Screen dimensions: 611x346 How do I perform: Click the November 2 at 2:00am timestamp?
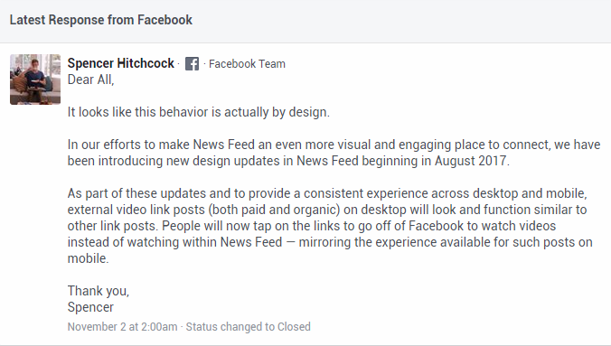(122, 326)
